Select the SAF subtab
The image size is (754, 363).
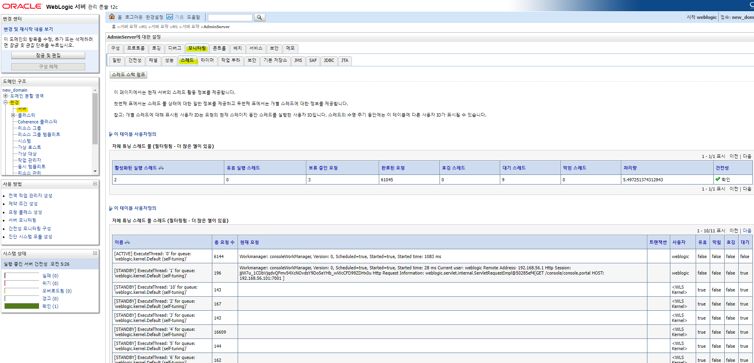(313, 61)
